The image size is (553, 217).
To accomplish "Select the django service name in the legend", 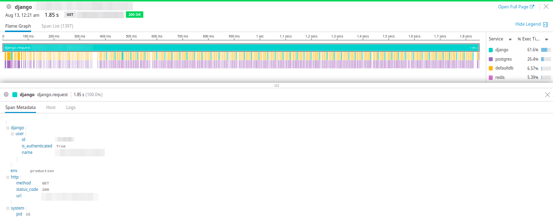I will click(502, 50).
